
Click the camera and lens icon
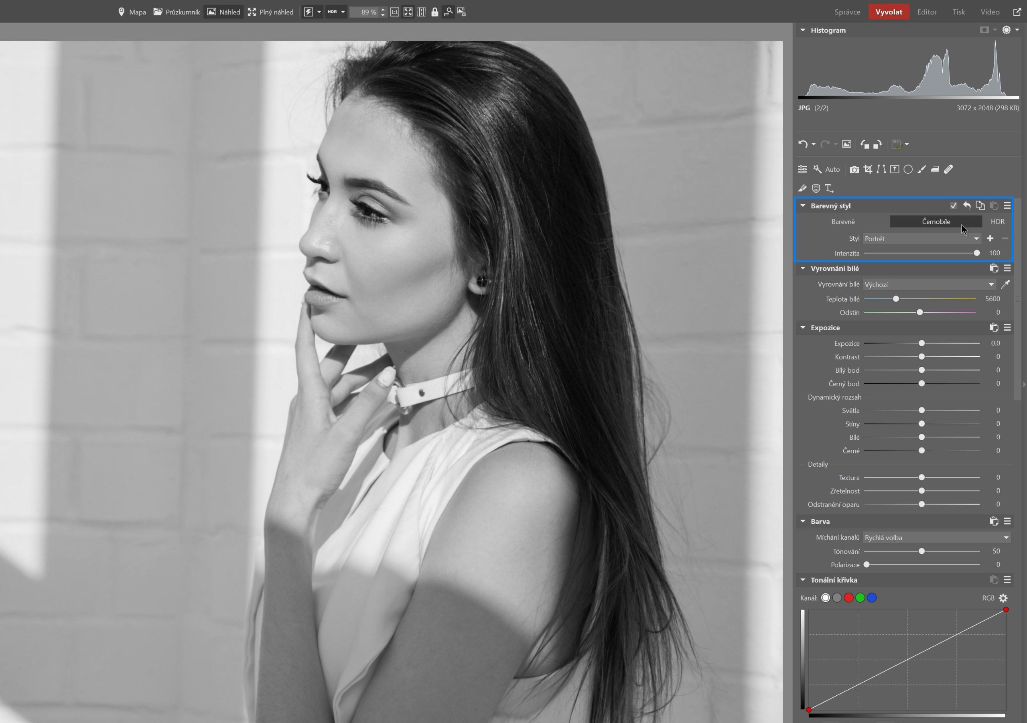point(854,169)
